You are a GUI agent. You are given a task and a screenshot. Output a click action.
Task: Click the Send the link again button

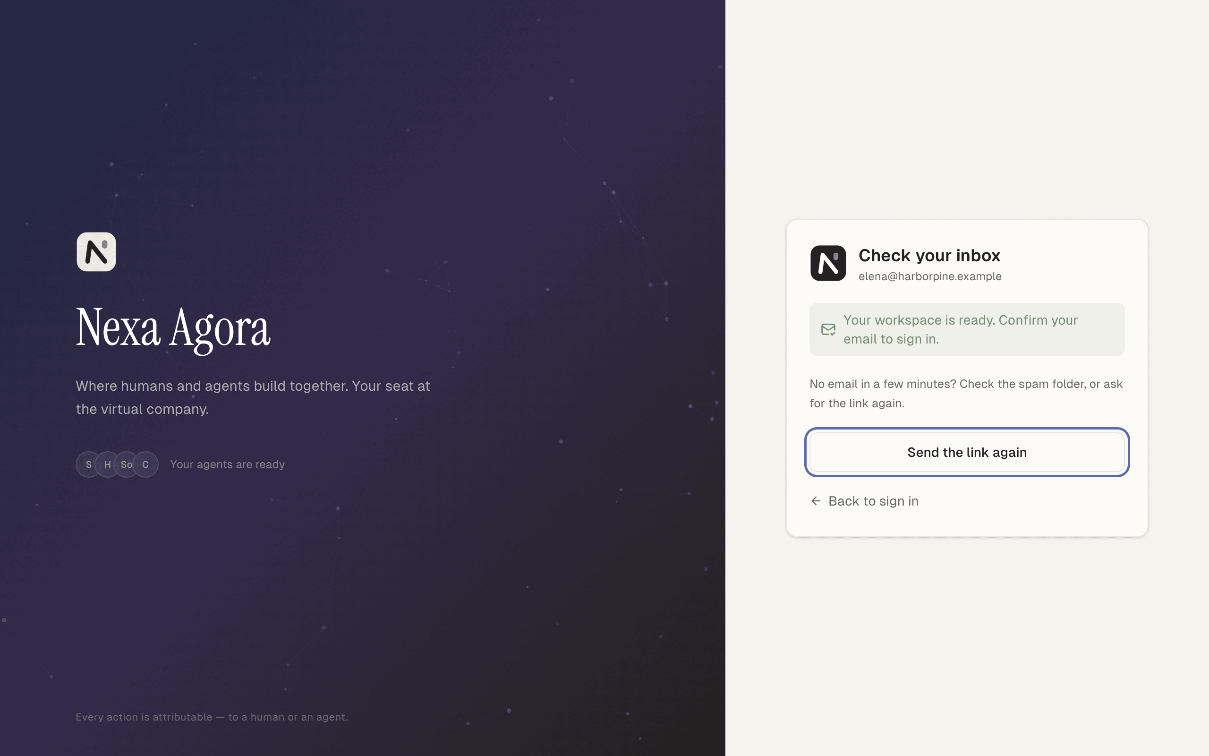point(967,452)
